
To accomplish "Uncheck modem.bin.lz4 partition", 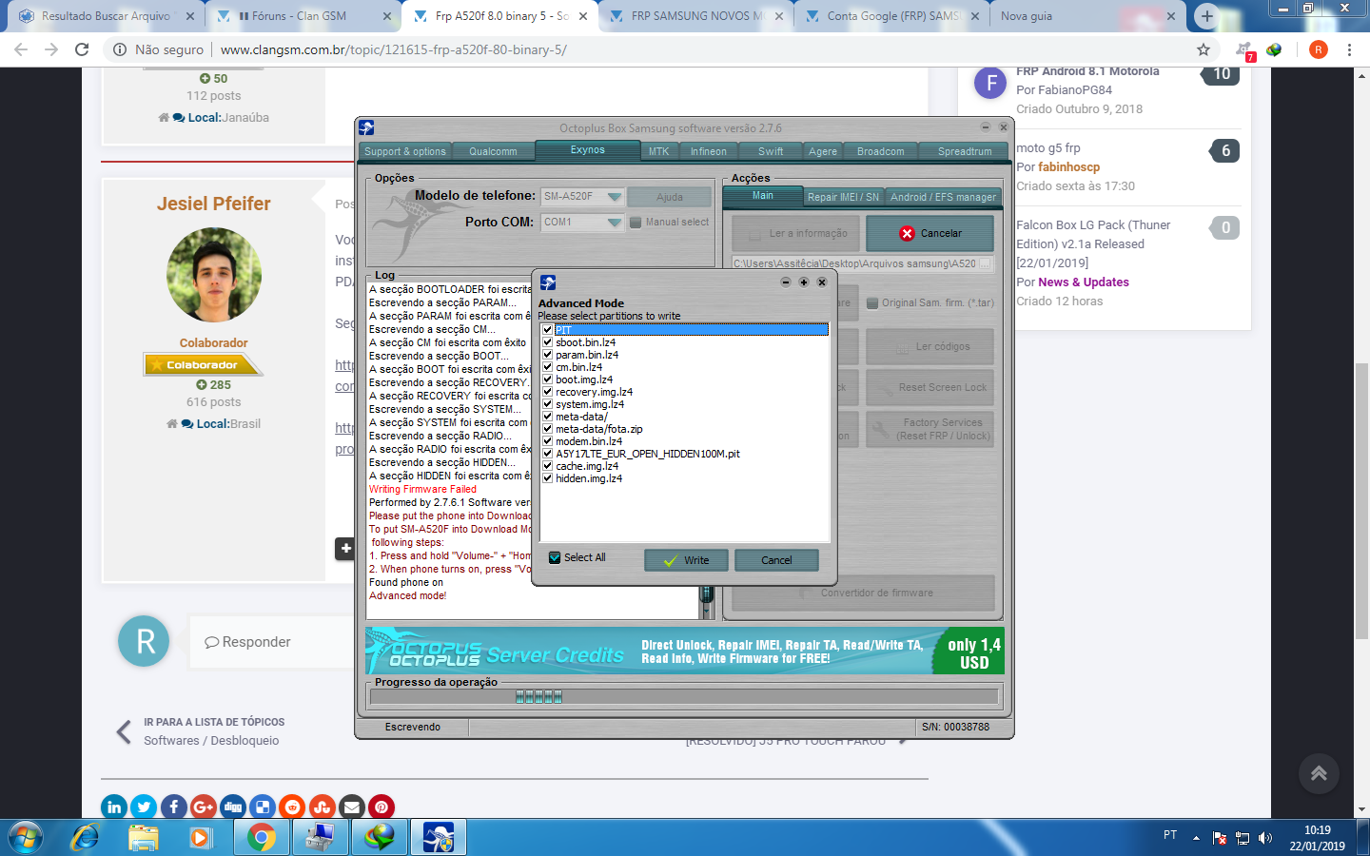I will (x=547, y=441).
